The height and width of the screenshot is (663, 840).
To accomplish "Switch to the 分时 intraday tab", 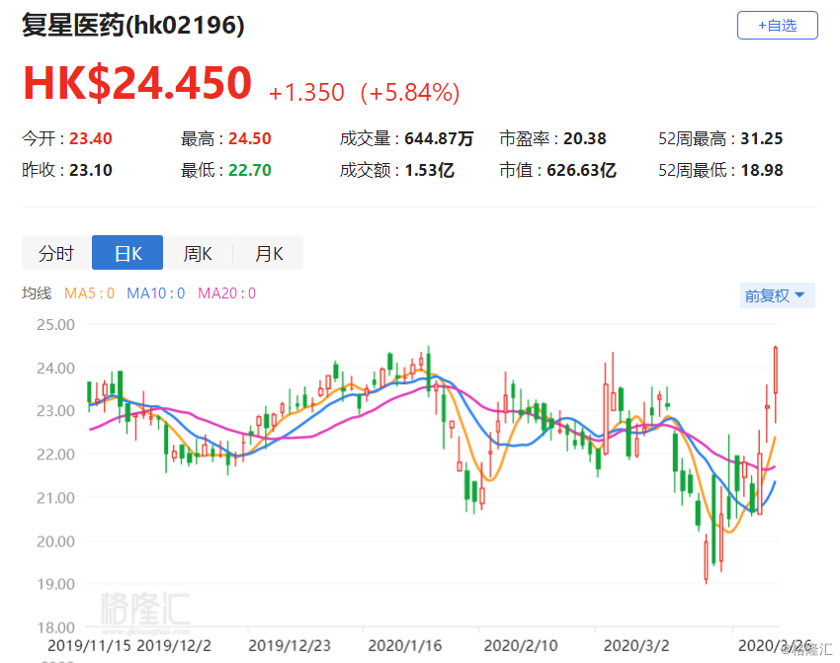I will coord(56,253).
